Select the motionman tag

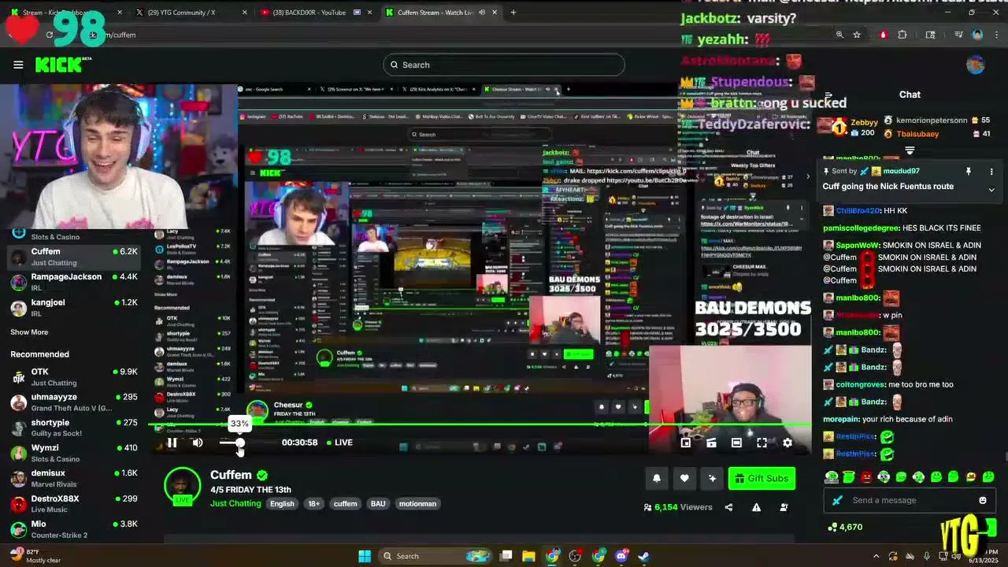coord(417,504)
